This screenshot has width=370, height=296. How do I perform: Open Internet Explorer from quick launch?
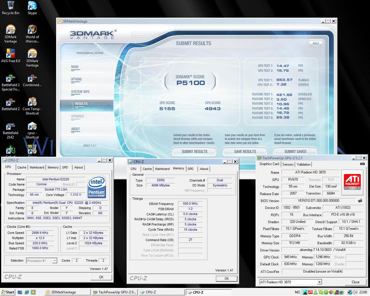[27, 292]
